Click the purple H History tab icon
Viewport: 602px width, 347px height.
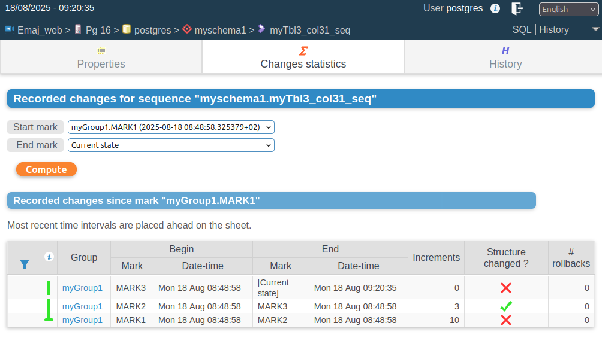pyautogui.click(x=505, y=51)
